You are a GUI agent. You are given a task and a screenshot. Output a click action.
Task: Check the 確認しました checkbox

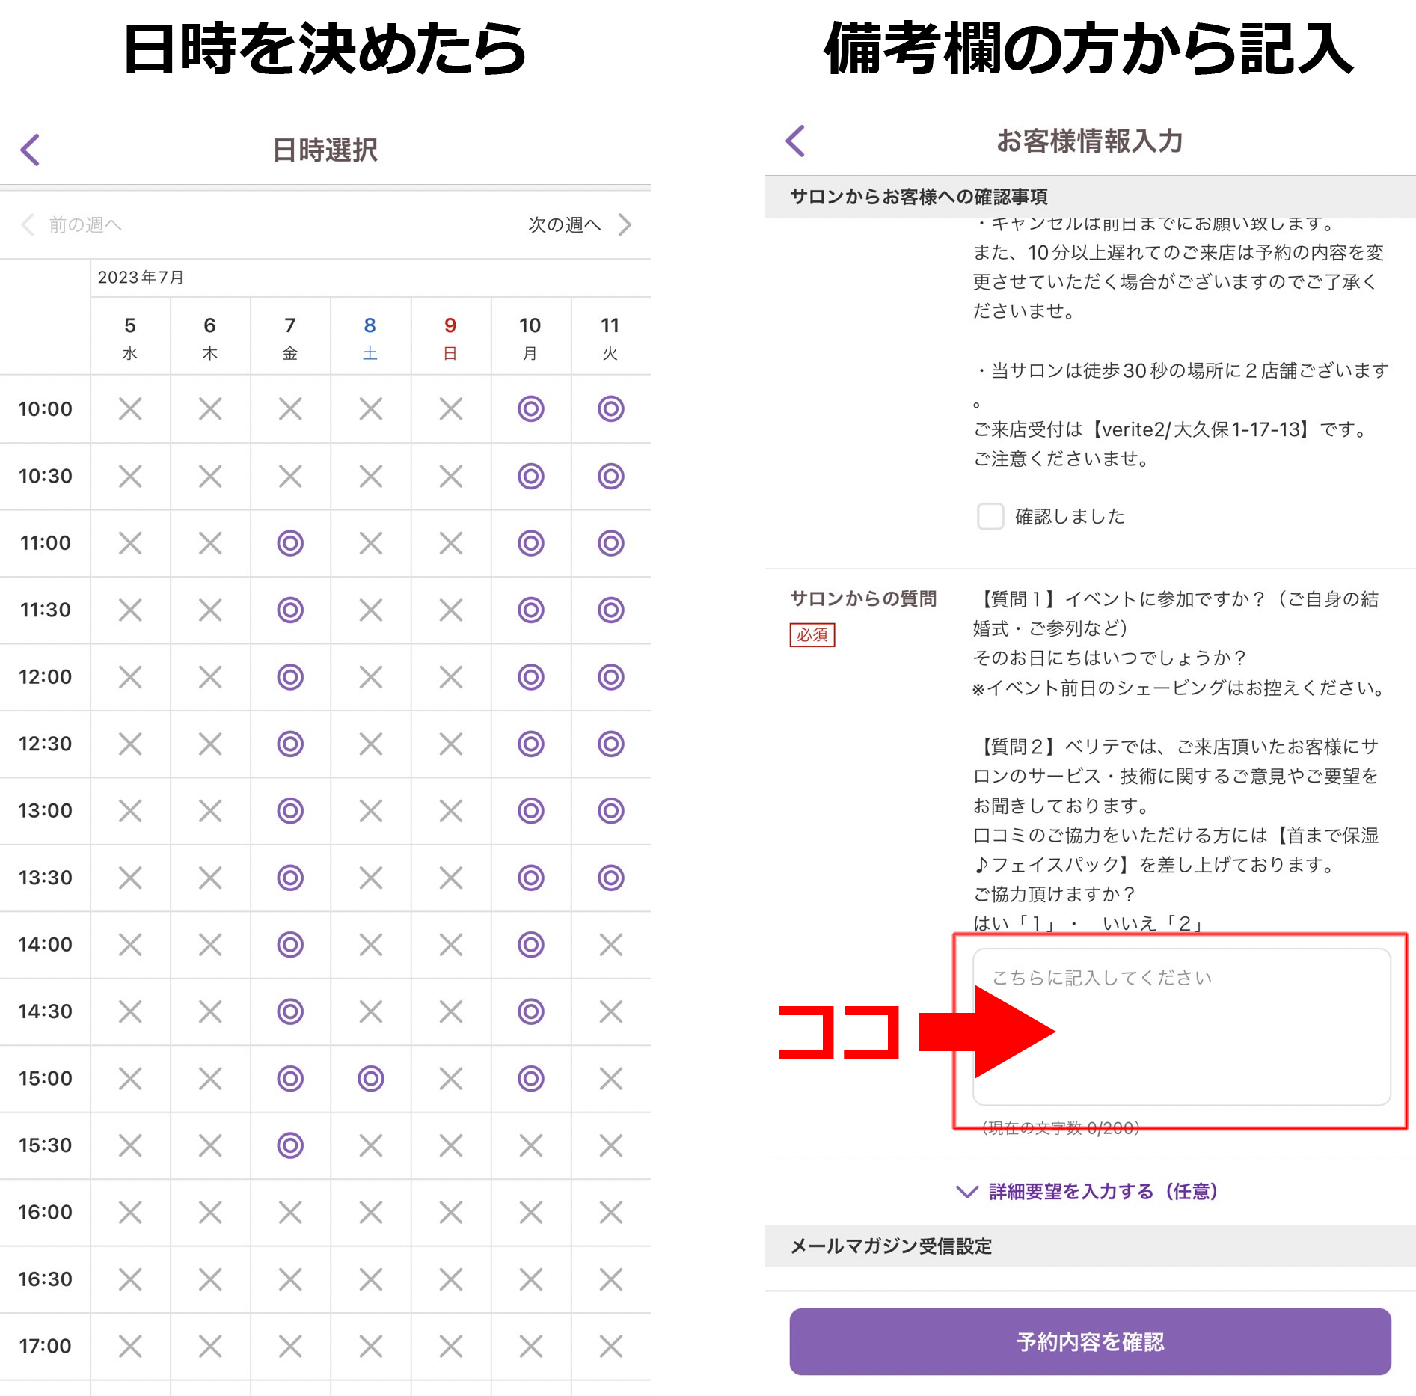coord(990,515)
